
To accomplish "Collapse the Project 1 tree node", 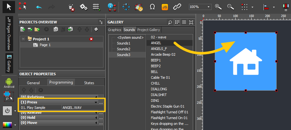I will pos(23,39).
